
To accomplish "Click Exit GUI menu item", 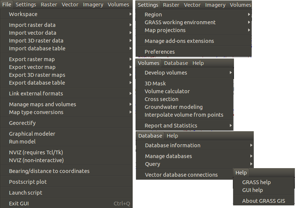I will 67,204.
